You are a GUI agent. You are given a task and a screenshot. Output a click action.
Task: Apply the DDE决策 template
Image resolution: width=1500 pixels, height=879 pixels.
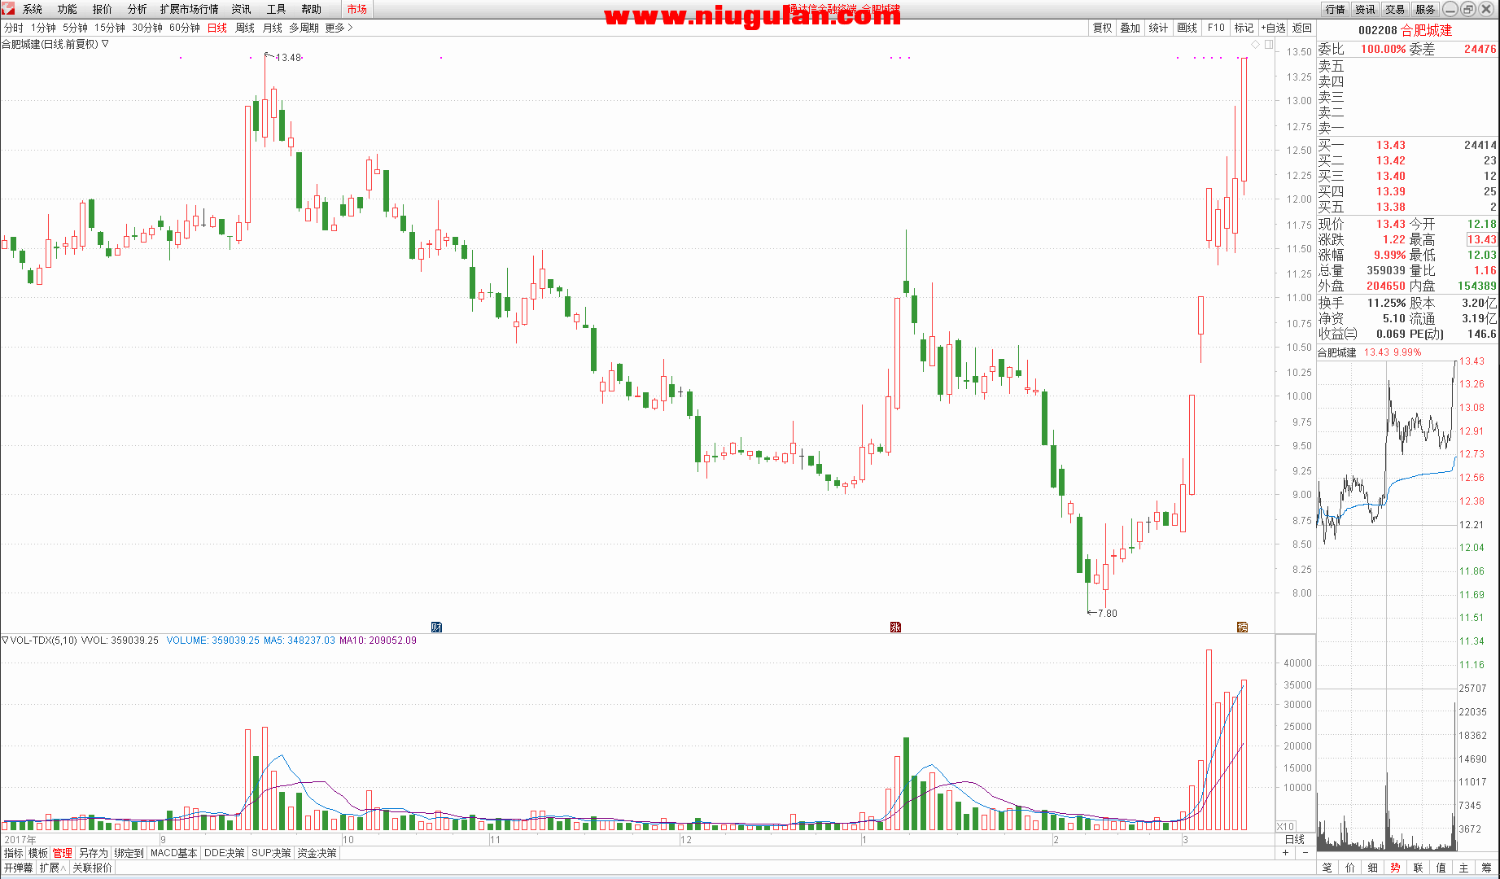pos(224,853)
